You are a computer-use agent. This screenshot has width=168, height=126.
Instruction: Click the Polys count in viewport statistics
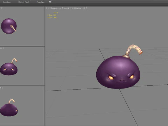tap(52, 15)
